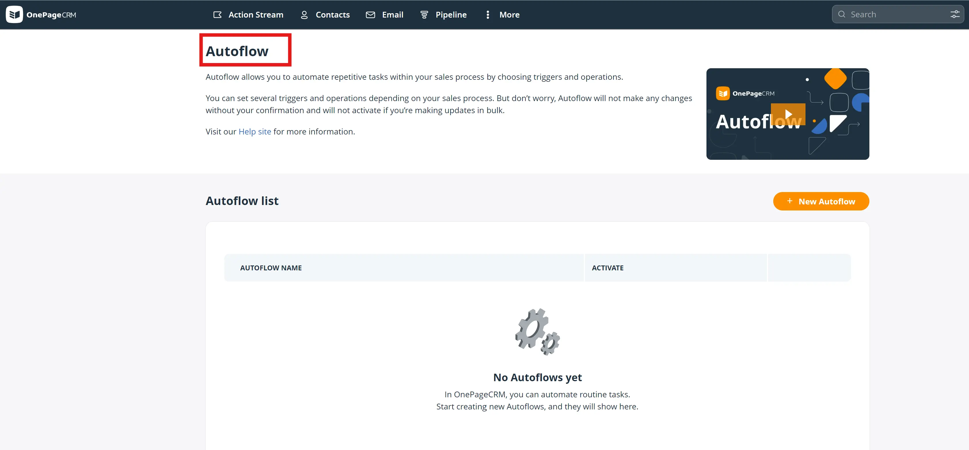Click the Contacts person icon
The width and height of the screenshot is (969, 450).
pyautogui.click(x=304, y=15)
